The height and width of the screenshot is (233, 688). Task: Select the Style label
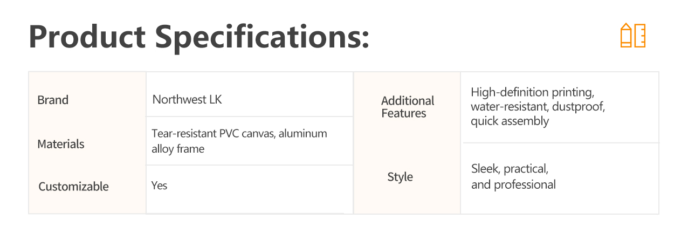pyautogui.click(x=400, y=177)
